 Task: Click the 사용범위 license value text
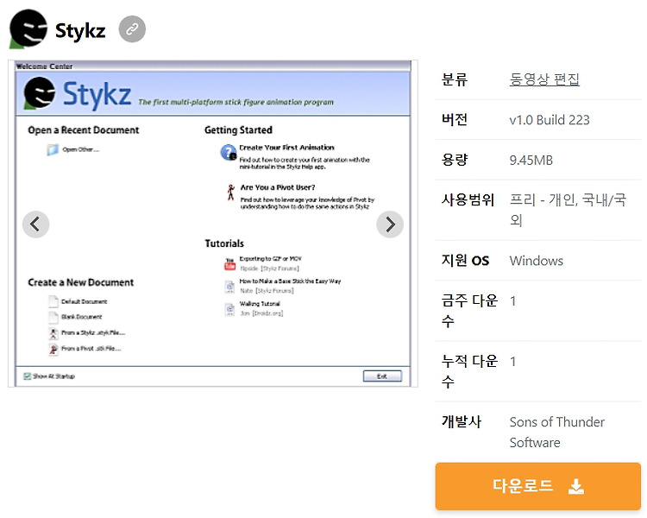point(568,210)
